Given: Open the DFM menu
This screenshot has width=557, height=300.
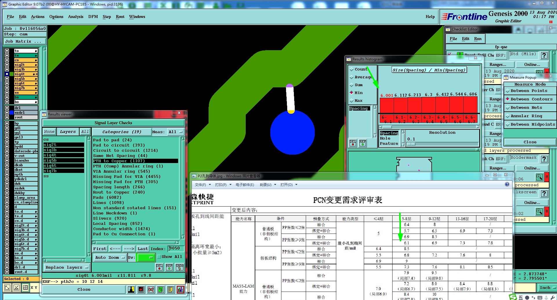Looking at the screenshot, I should pos(93,17).
